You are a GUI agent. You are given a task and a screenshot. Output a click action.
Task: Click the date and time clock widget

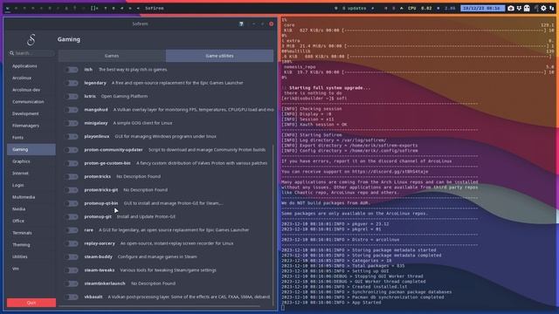482,8
